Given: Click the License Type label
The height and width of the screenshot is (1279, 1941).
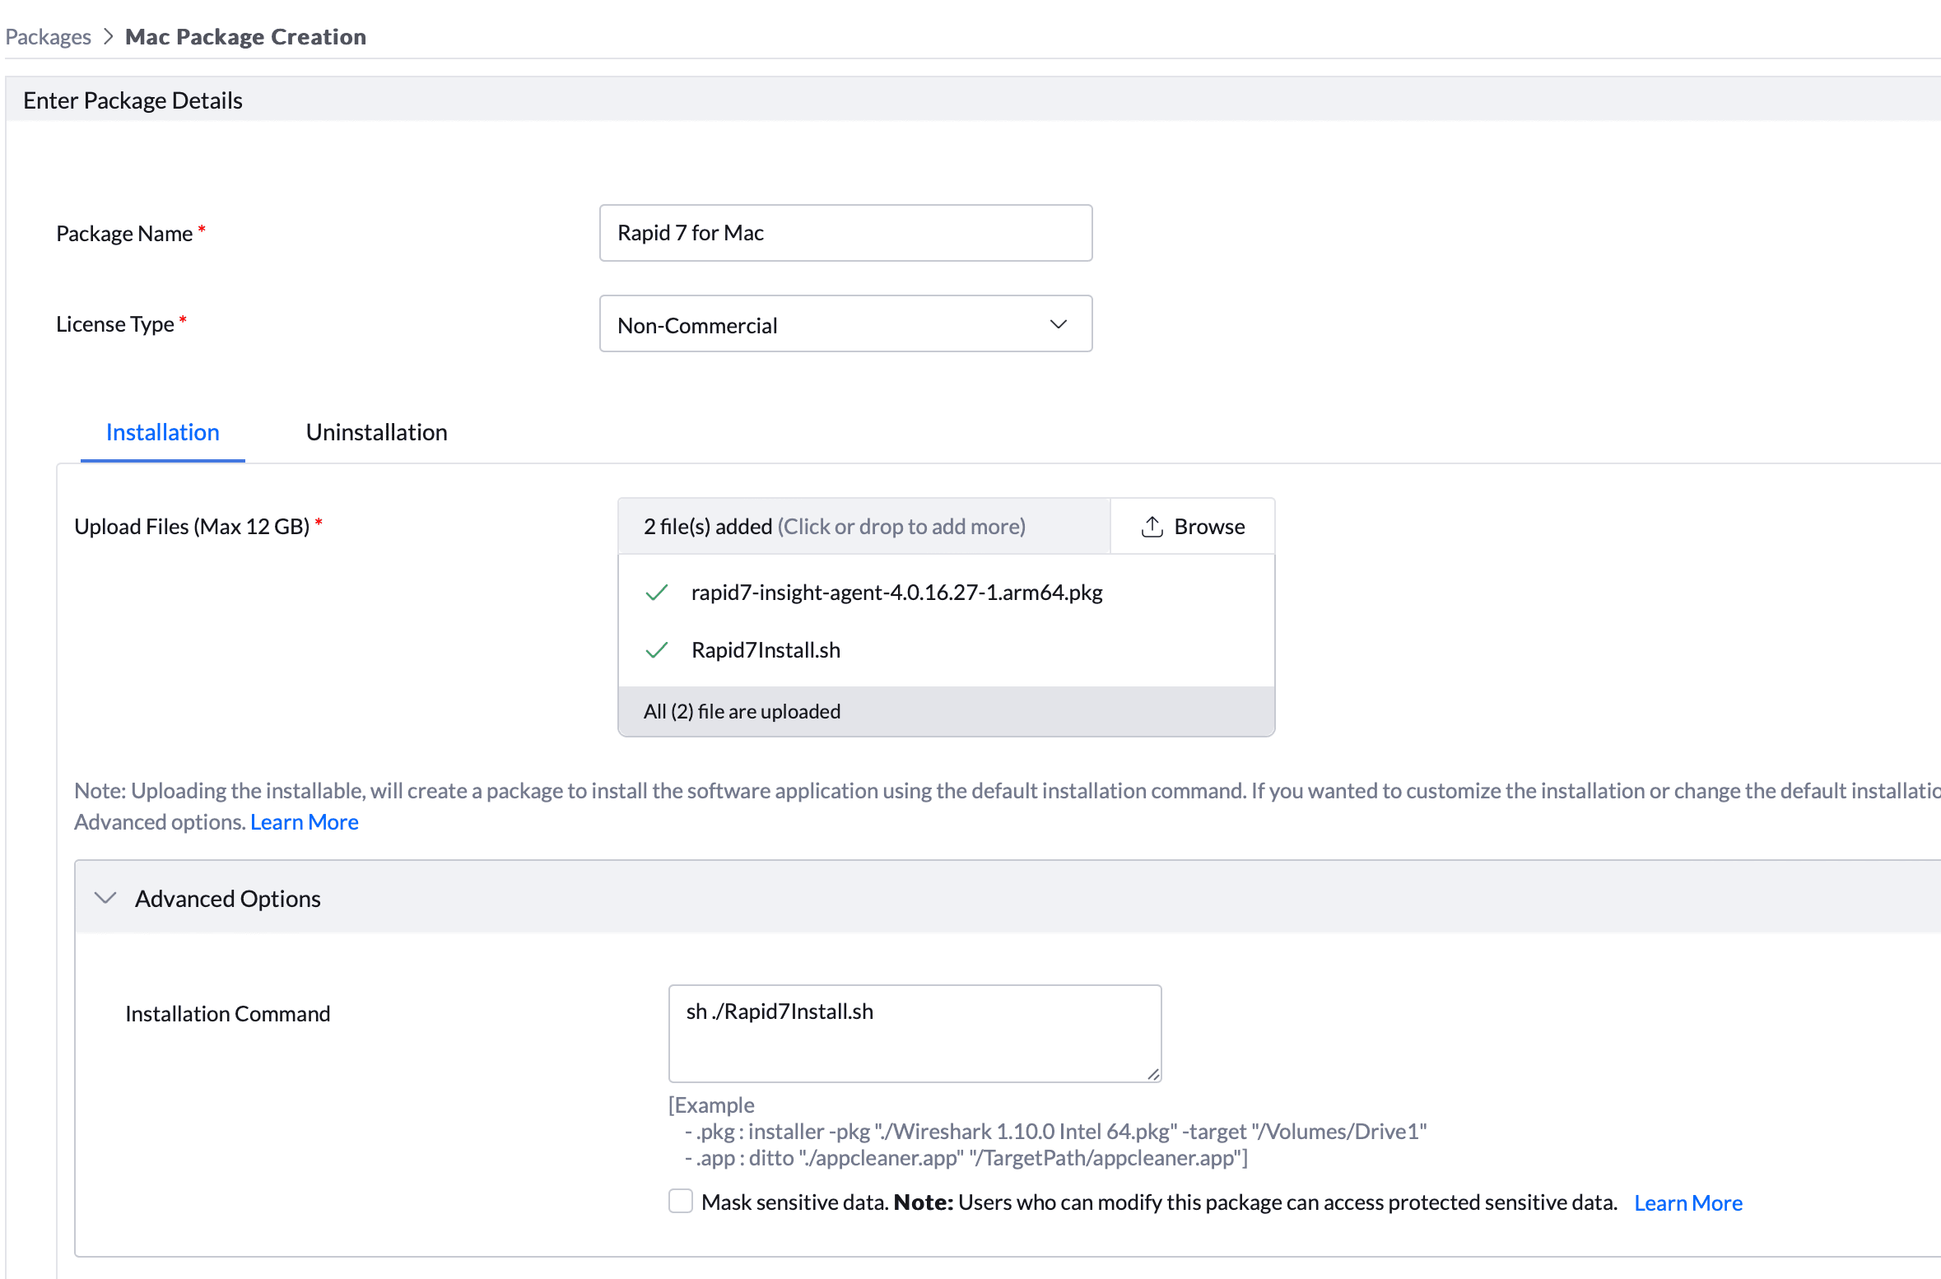Looking at the screenshot, I should pyautogui.click(x=115, y=324).
